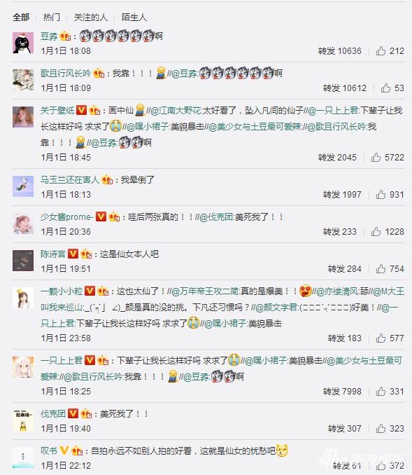Thumbs-up 马玉兰还在害人's comment
The height and width of the screenshot is (475, 412).
381,195
